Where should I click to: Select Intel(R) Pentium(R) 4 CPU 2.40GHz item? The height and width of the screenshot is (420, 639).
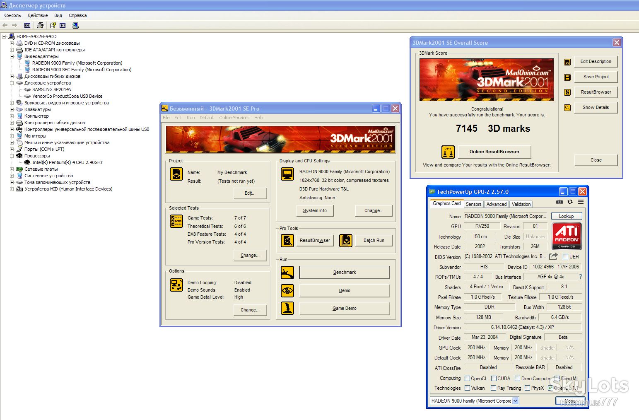pos(68,162)
